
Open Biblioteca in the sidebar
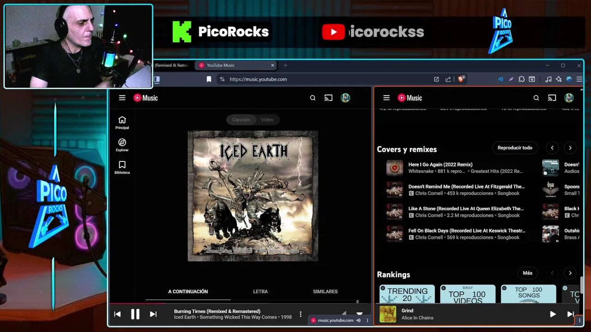[x=122, y=167]
